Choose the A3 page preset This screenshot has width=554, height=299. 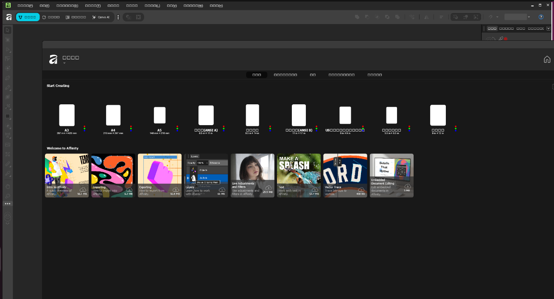67,115
